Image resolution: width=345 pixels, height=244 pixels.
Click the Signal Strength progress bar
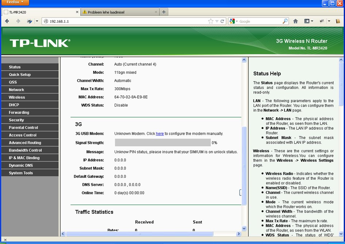pyautogui.click(x=162, y=142)
